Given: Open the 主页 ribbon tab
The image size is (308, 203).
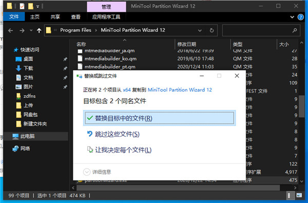Looking at the screenshot, I should [35, 17].
